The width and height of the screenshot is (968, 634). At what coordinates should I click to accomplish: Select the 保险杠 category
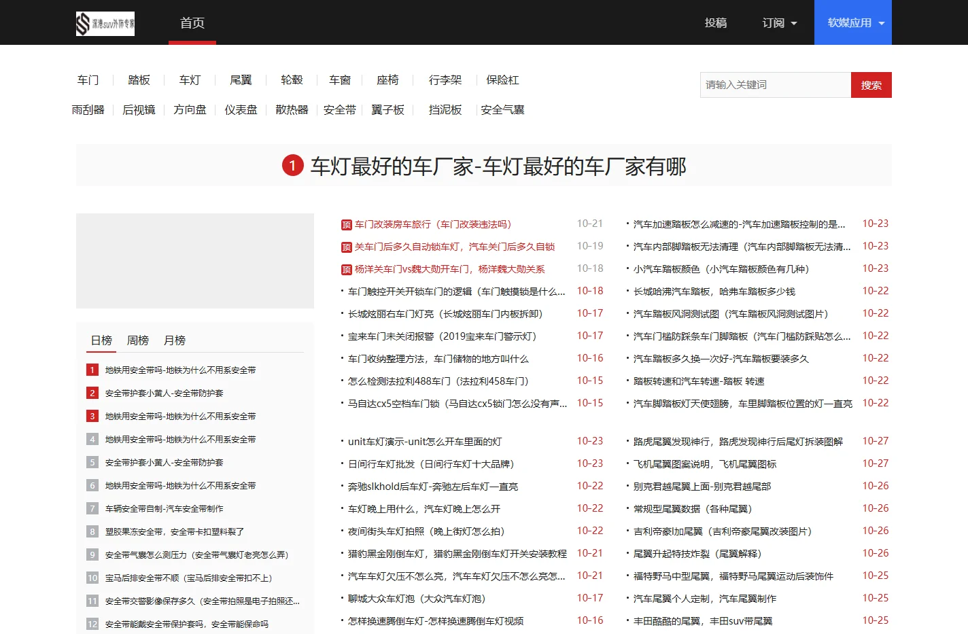click(x=503, y=80)
